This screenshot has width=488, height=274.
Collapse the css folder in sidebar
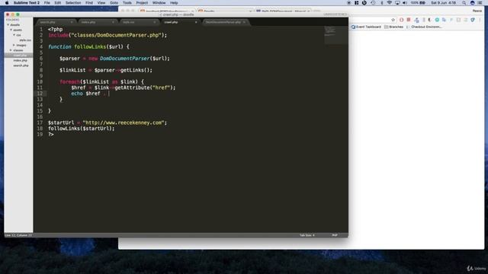(x=14, y=35)
